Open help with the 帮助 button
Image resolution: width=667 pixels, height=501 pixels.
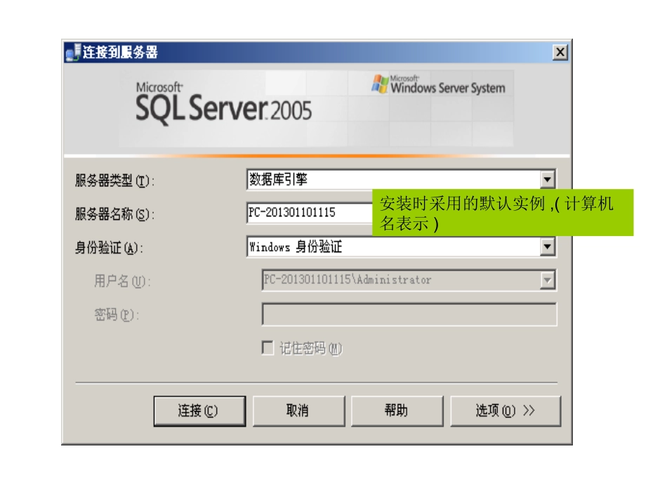[397, 411]
